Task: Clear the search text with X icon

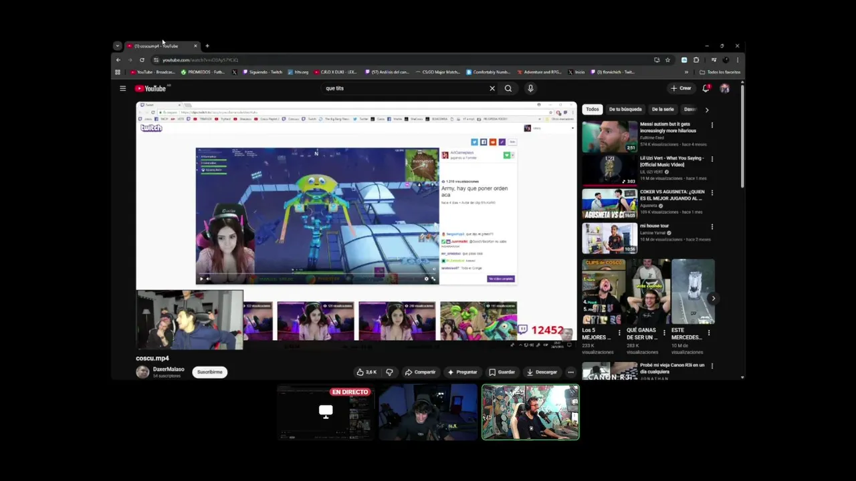Action: click(492, 88)
